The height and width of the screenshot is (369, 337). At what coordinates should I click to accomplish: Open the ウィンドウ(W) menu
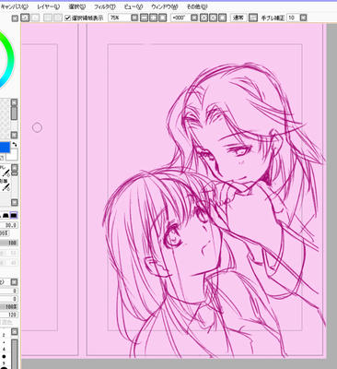[x=165, y=6]
